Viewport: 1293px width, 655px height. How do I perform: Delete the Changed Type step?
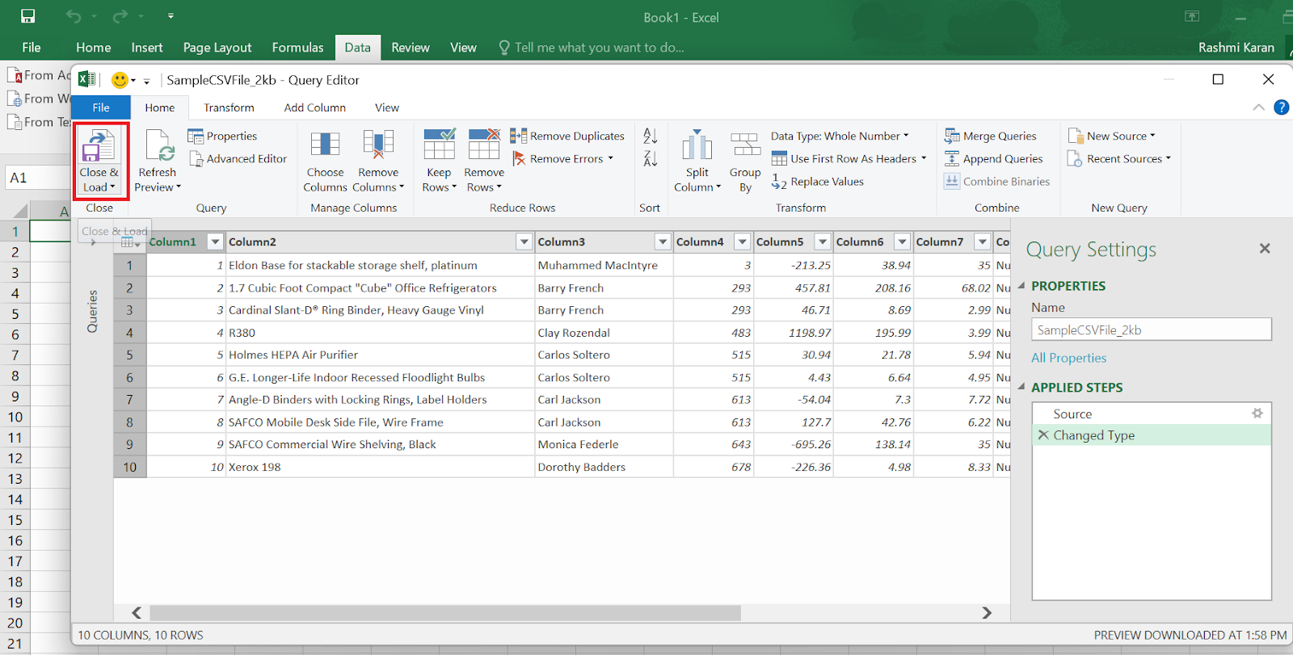pyautogui.click(x=1043, y=435)
